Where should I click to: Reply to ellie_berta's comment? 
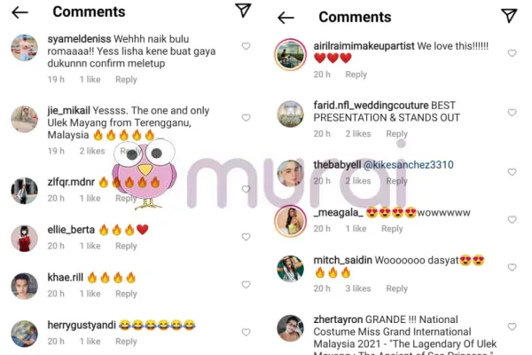tap(126, 246)
